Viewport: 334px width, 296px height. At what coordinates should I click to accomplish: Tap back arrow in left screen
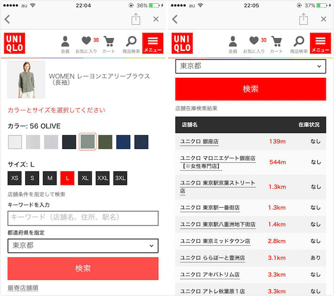[7, 19]
